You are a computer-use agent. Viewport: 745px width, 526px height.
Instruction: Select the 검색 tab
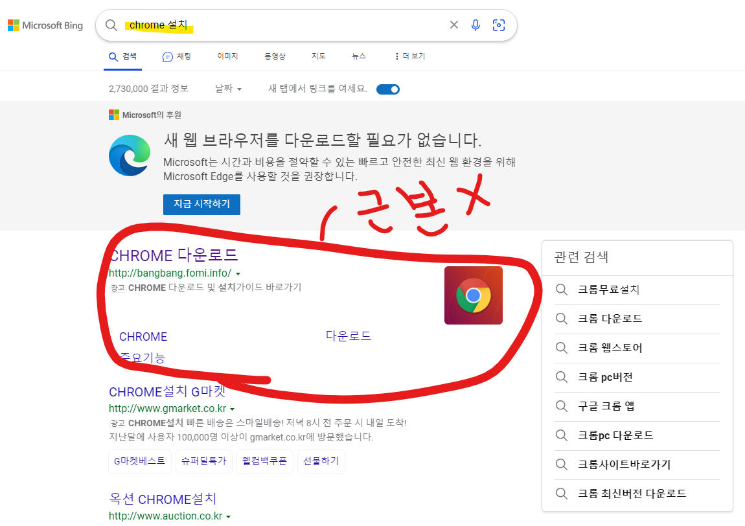(122, 56)
